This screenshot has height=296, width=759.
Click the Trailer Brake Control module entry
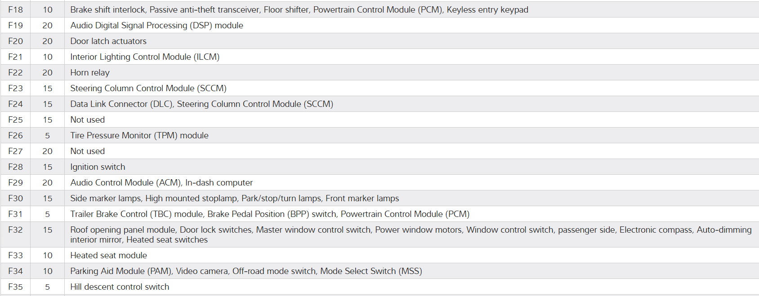coord(270,214)
